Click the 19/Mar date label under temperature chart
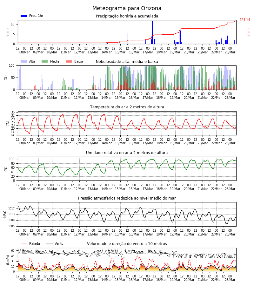This screenshot has width=254, height=286. 175,143
